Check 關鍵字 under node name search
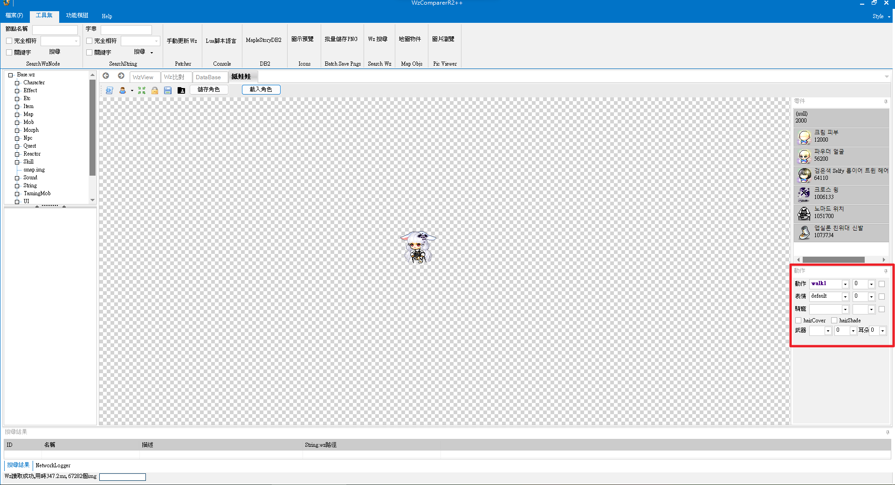The height and width of the screenshot is (485, 895). [x=9, y=53]
